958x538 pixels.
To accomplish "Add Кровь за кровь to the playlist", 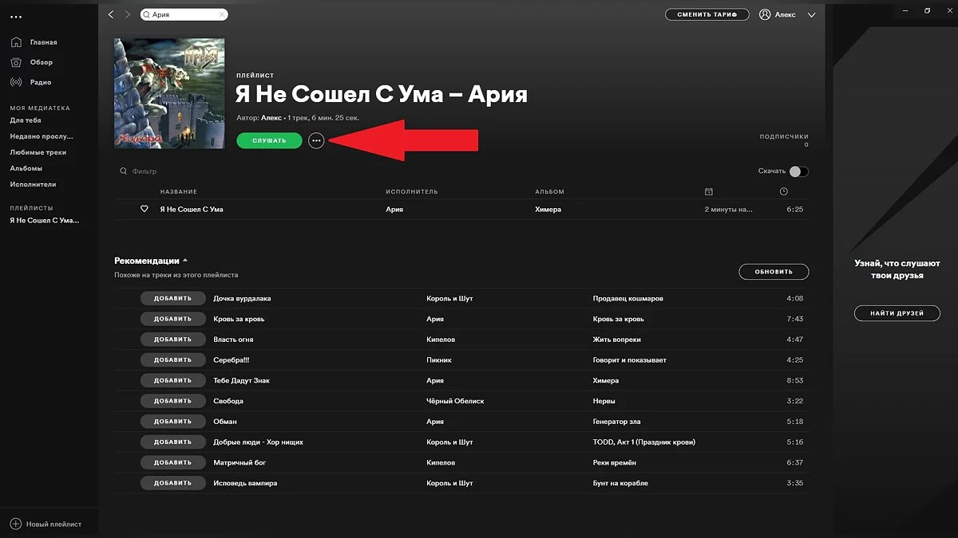I will point(172,319).
